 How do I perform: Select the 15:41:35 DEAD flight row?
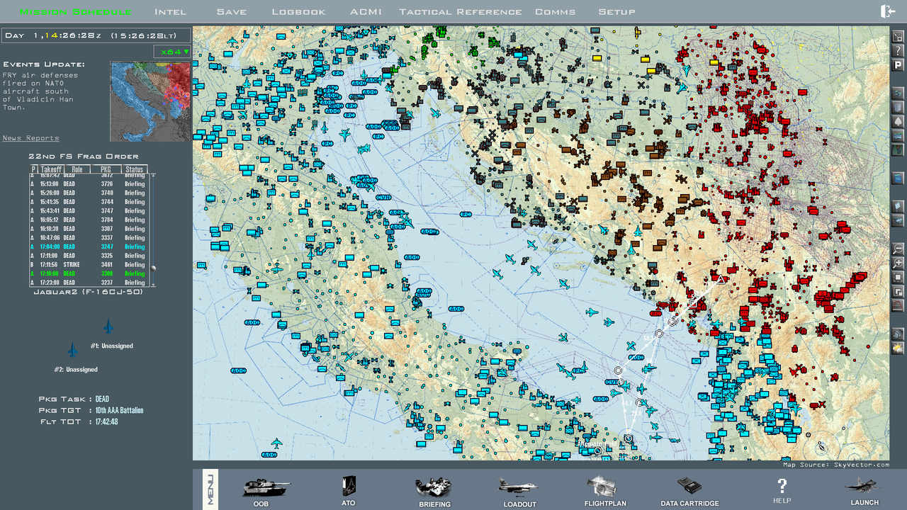pos(89,202)
